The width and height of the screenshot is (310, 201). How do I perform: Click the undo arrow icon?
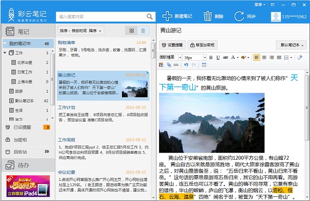coord(186,65)
